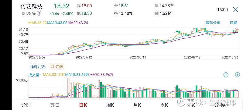
Task: Tap the open price 18.61
Action: point(124,6)
